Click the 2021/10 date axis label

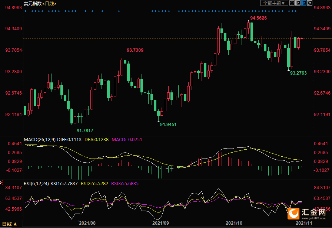[x=234, y=223]
